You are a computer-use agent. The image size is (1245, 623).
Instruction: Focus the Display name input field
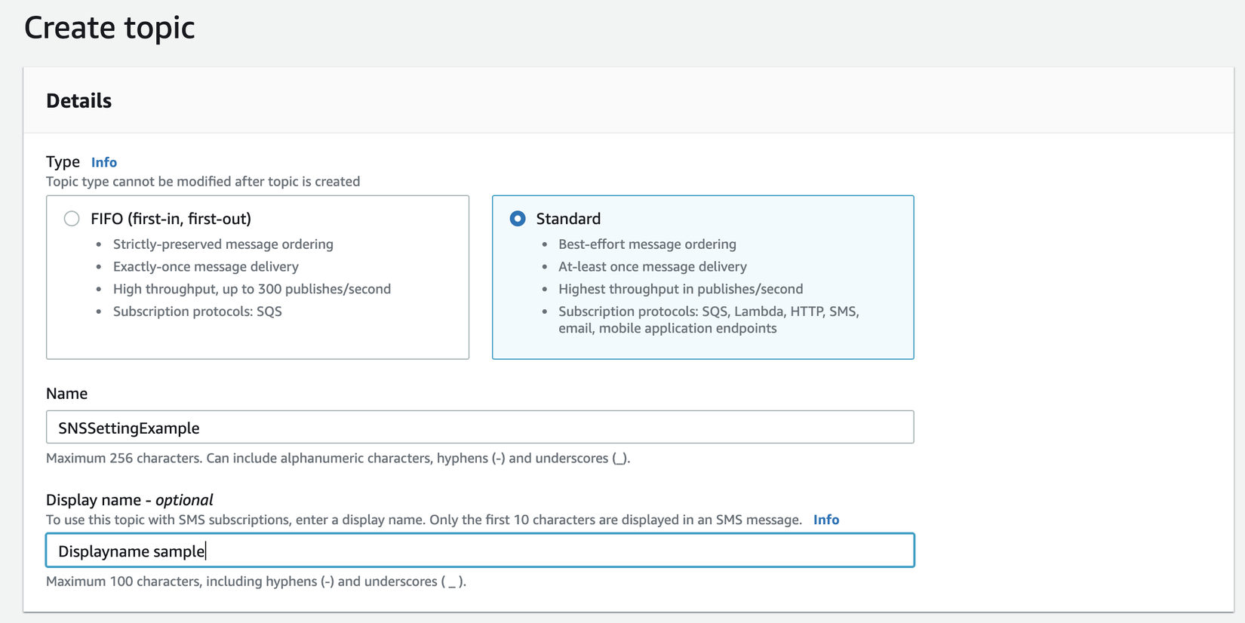(x=480, y=551)
